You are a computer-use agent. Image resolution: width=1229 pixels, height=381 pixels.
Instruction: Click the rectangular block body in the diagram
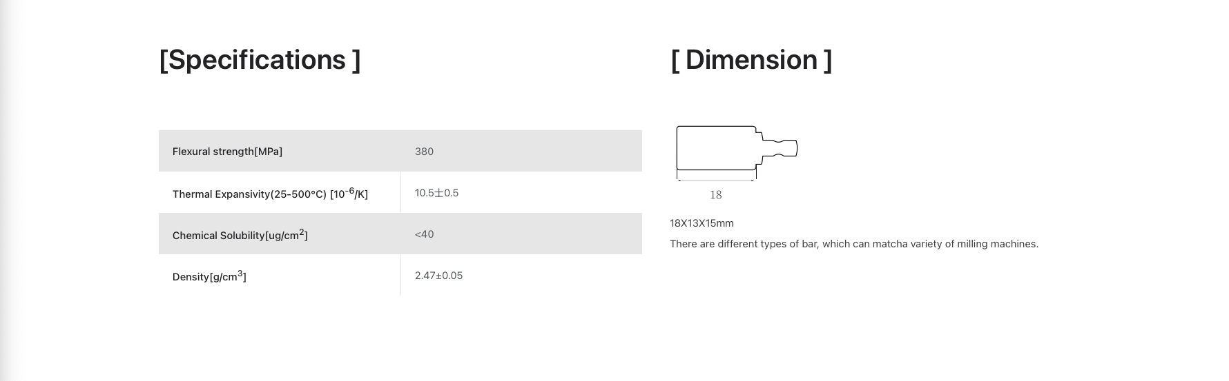[x=715, y=147]
